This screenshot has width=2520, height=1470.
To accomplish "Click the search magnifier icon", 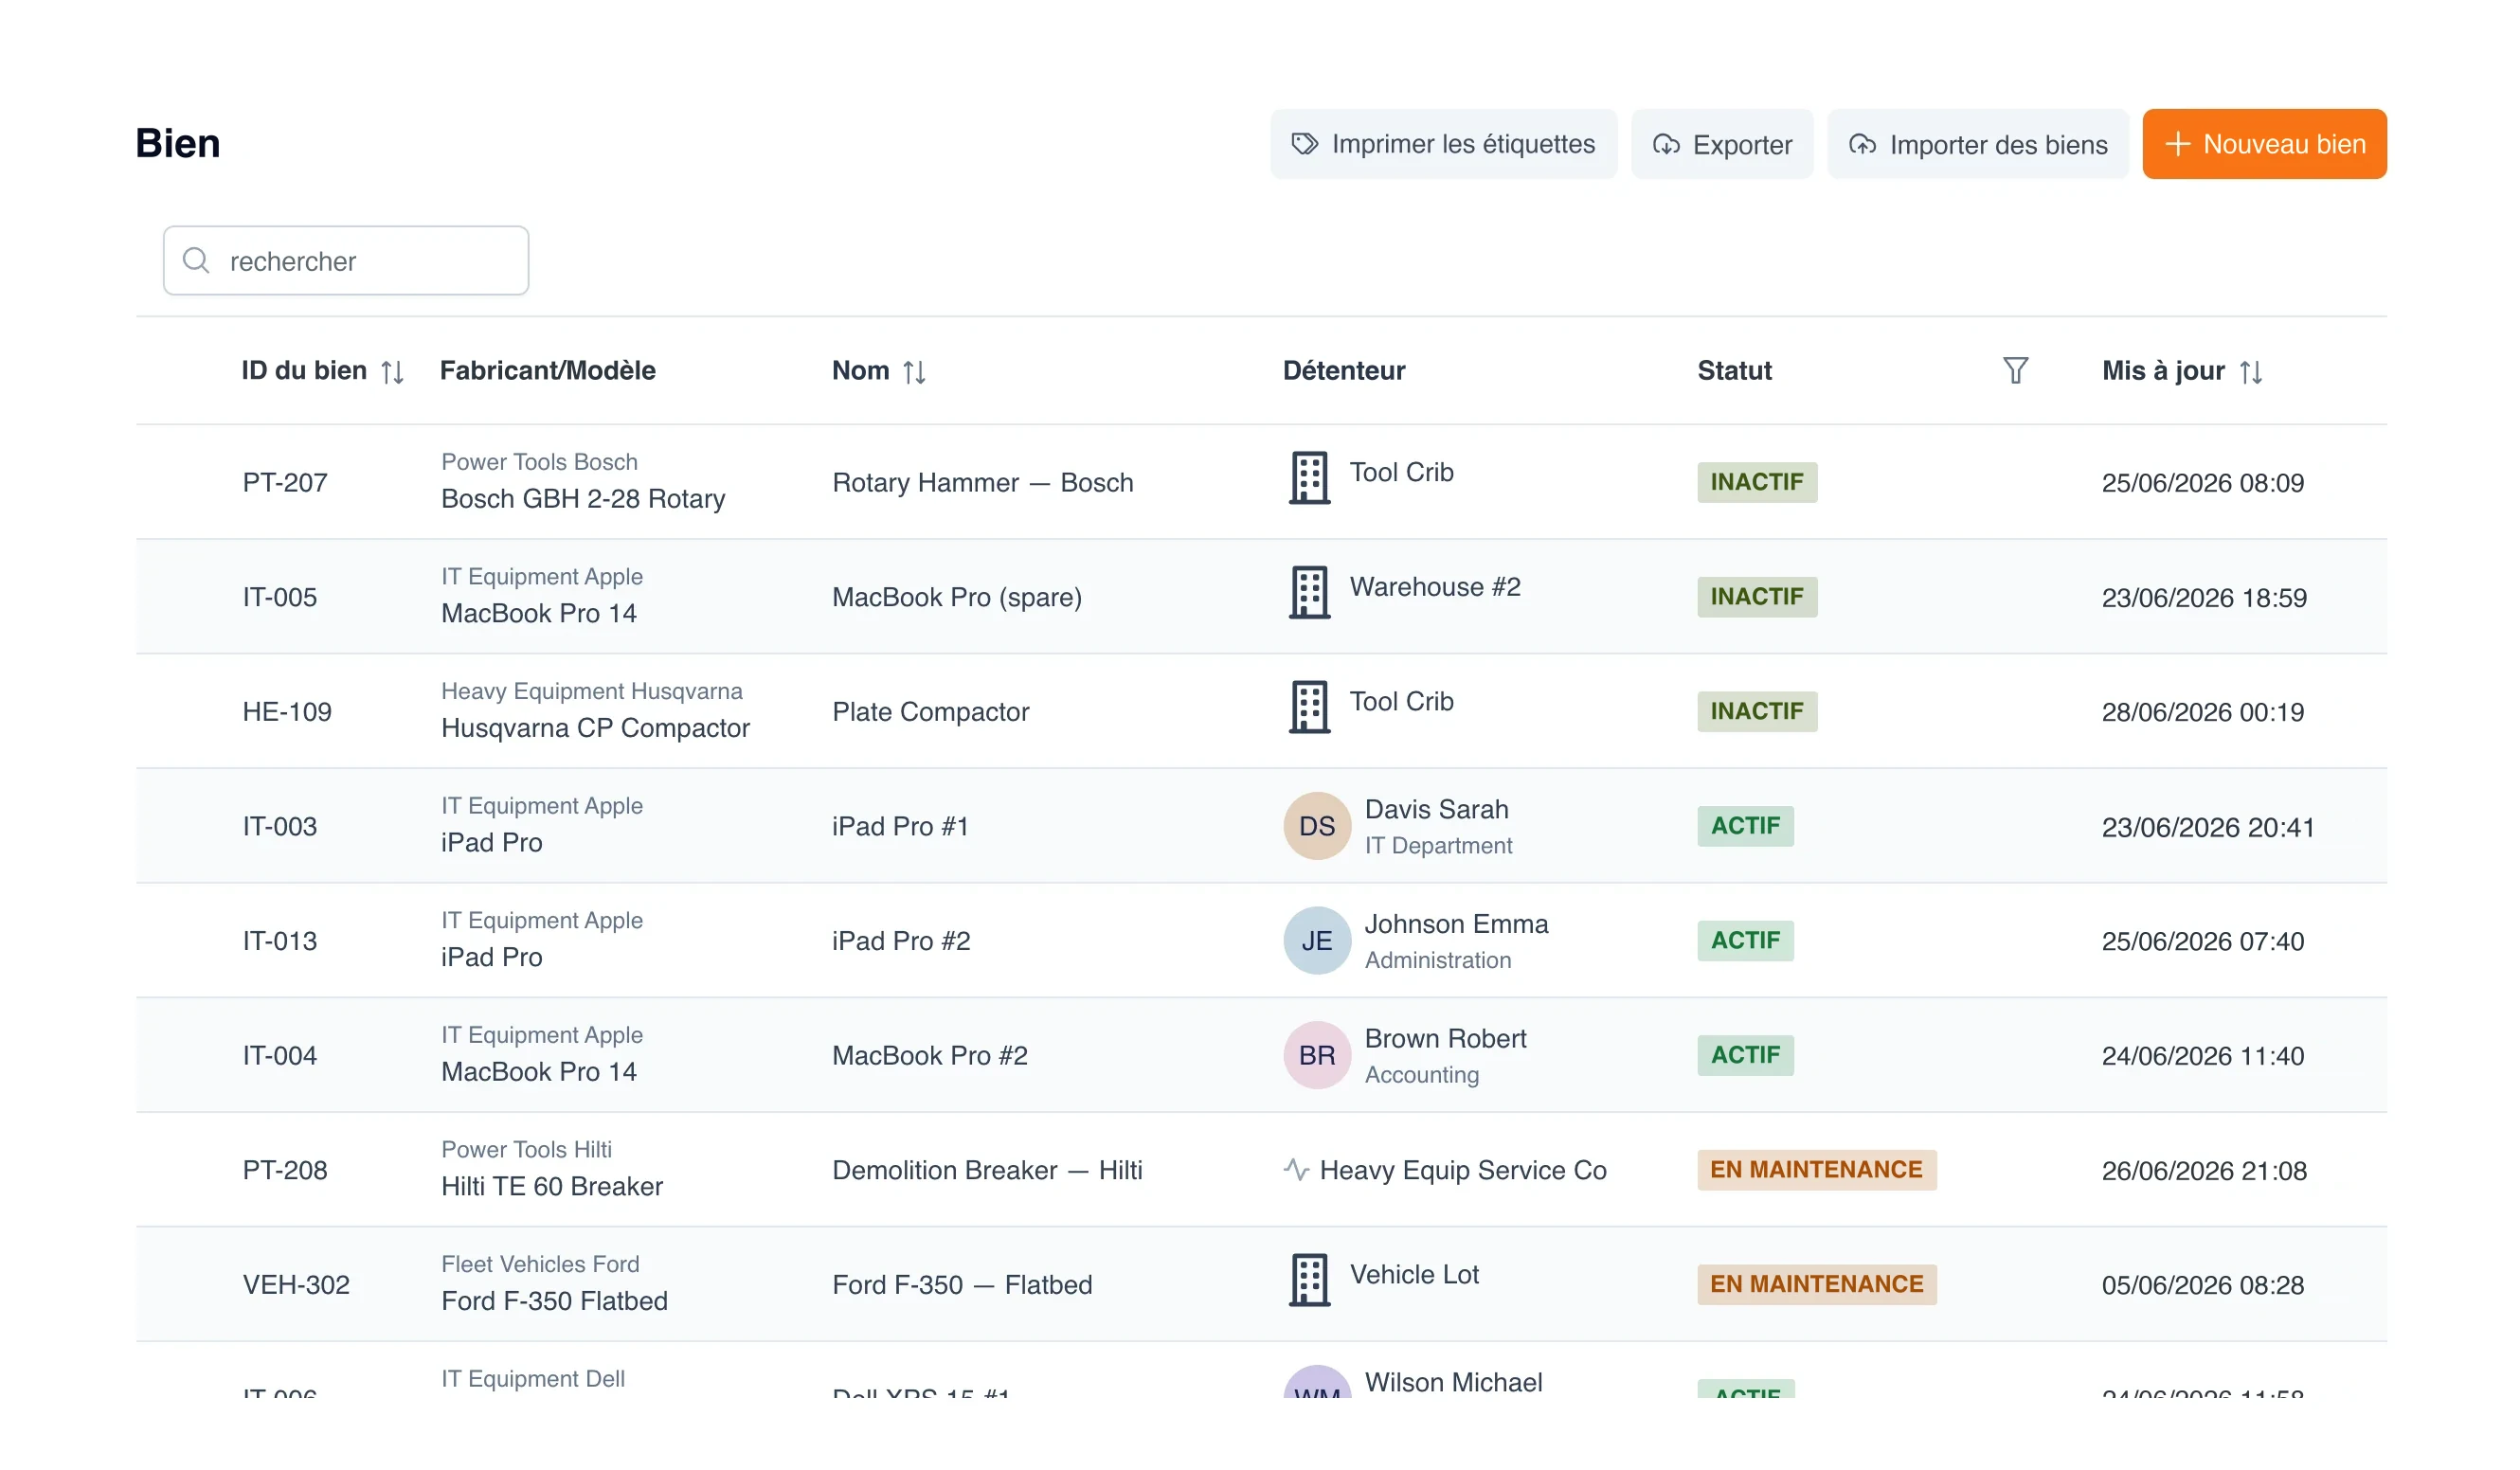I will (x=196, y=260).
